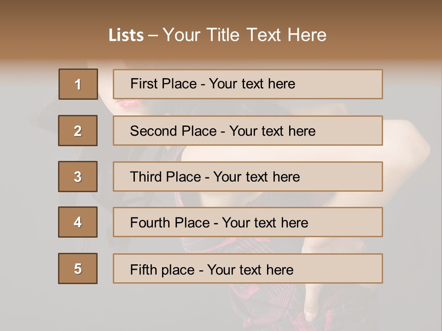
Task: Select the 'Third Place - Your text here' field
Action: click(x=248, y=177)
